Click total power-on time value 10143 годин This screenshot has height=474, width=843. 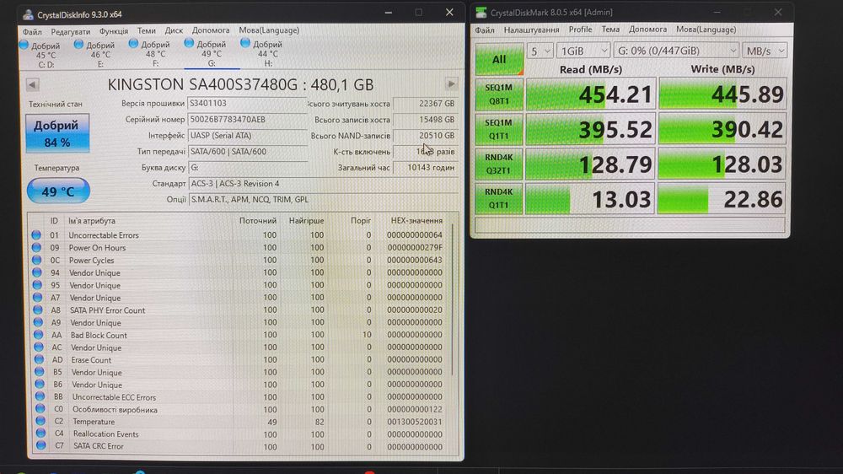[425, 167]
